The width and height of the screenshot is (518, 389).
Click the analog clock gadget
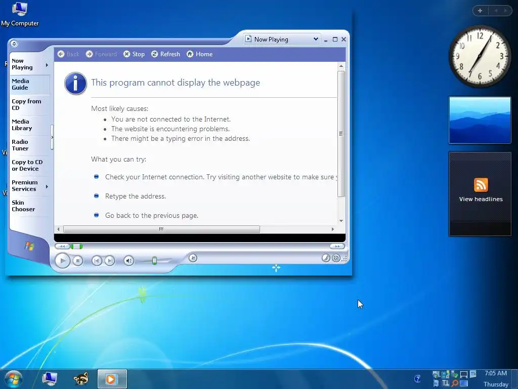(x=480, y=56)
